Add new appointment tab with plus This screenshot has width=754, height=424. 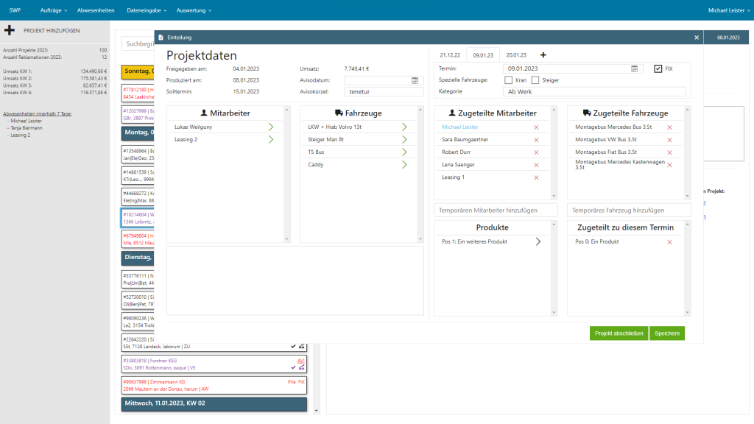coord(543,55)
